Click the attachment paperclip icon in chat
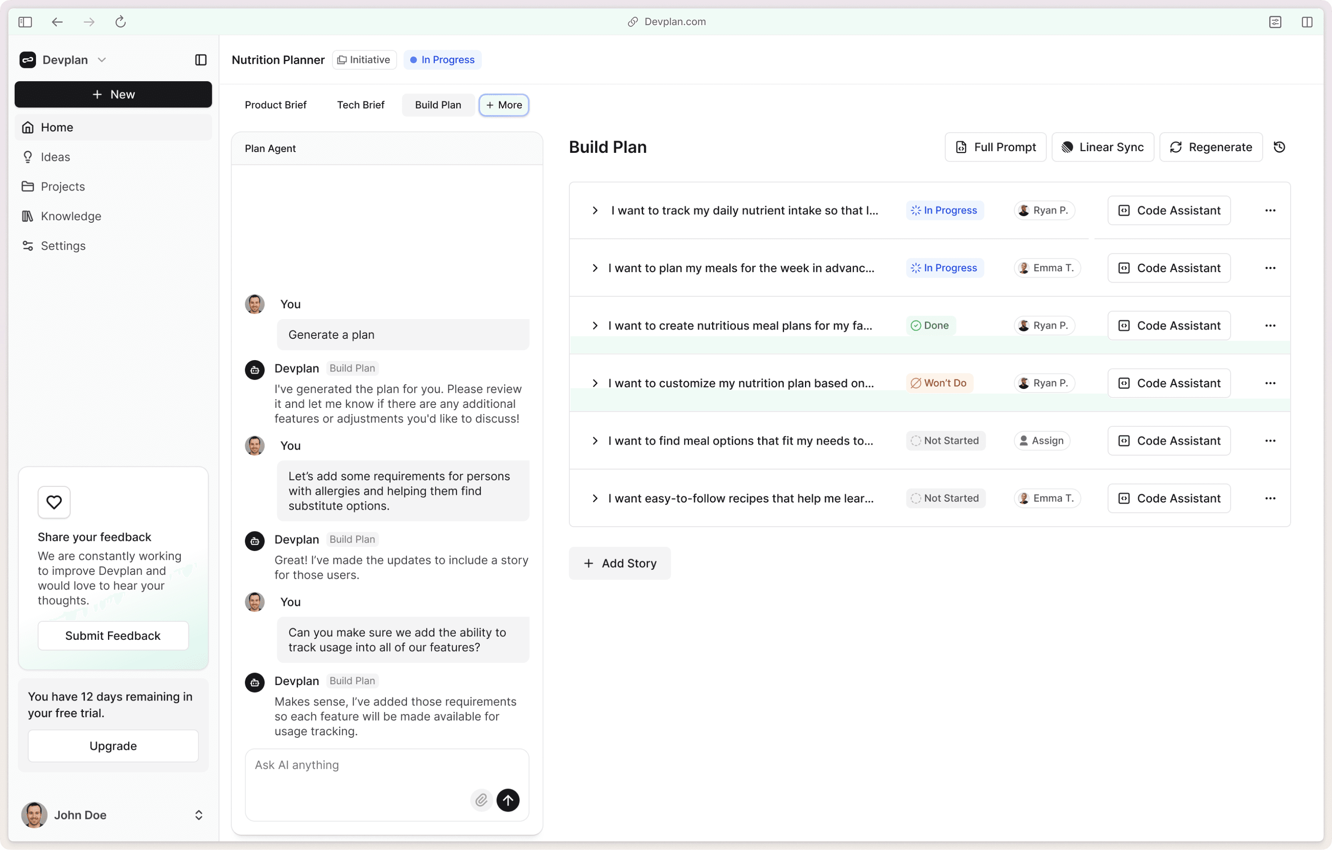1332x850 pixels. pyautogui.click(x=481, y=800)
